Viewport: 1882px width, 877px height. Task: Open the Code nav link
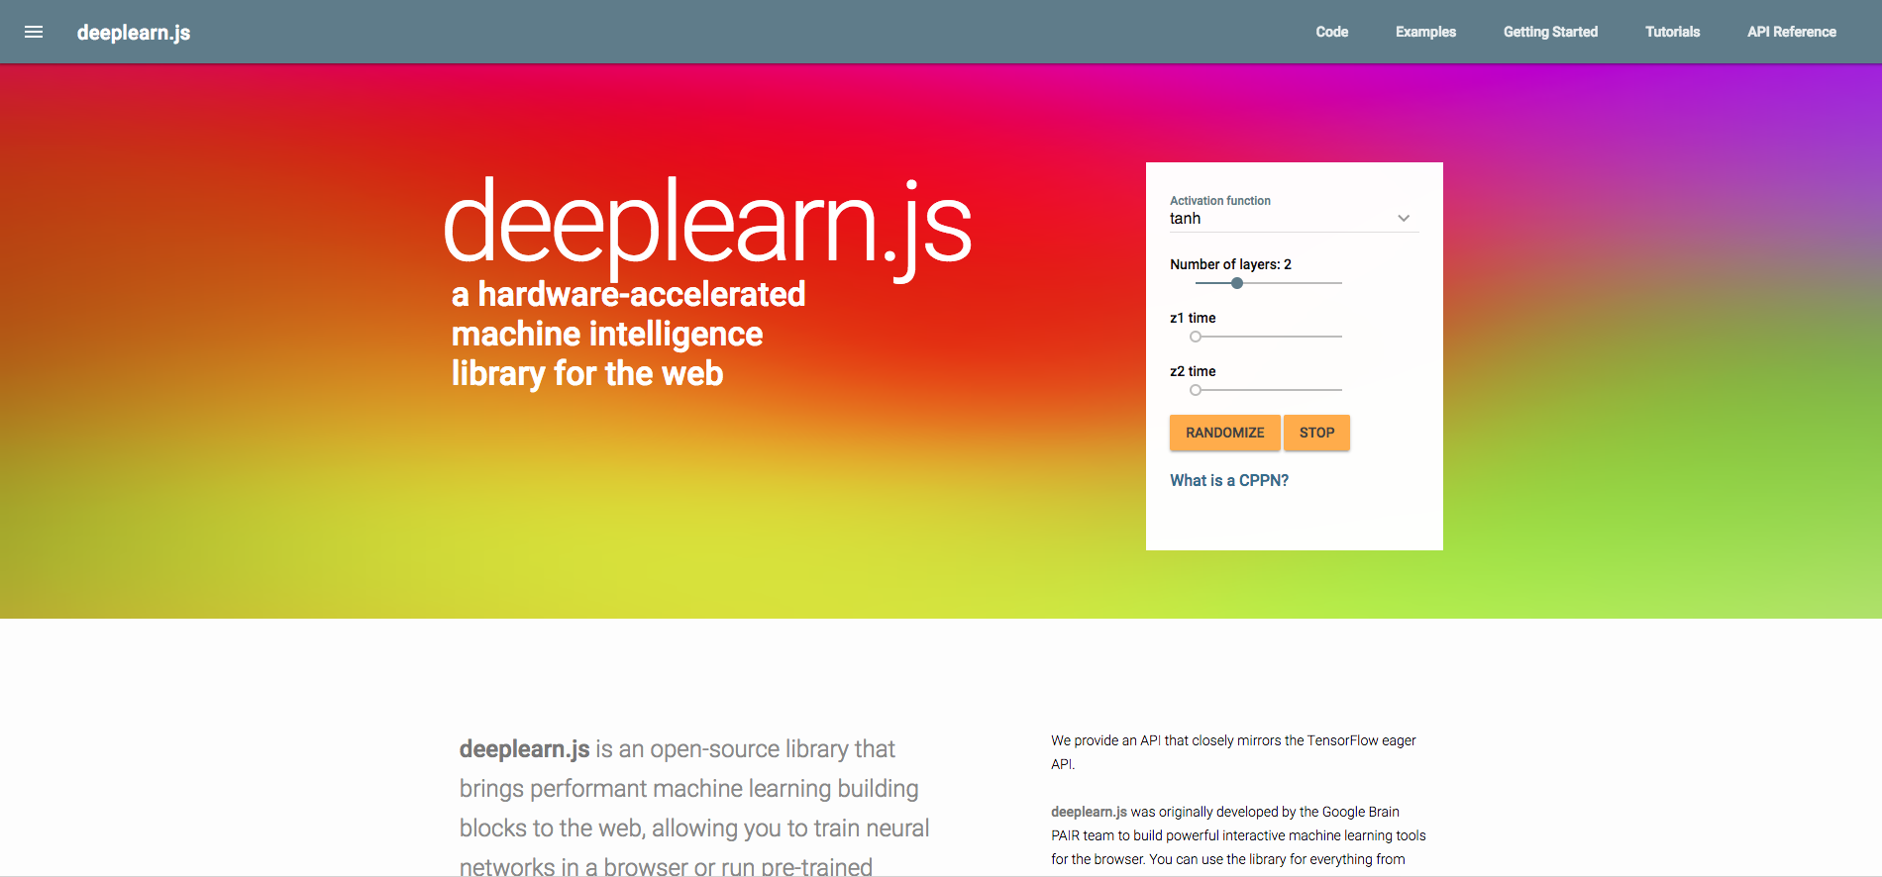tap(1331, 32)
